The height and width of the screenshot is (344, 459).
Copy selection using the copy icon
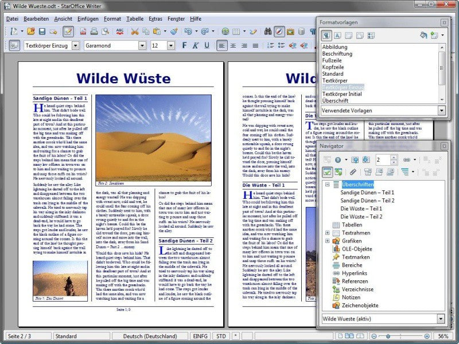(146, 32)
